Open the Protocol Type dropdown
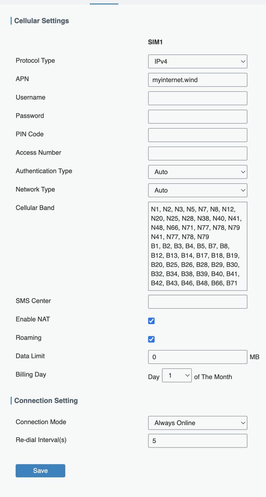Screen dimensions: 266x497 [197, 62]
